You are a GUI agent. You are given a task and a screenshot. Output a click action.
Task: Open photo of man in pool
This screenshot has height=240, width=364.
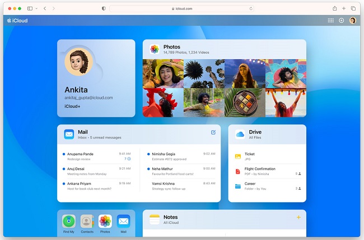204,103
